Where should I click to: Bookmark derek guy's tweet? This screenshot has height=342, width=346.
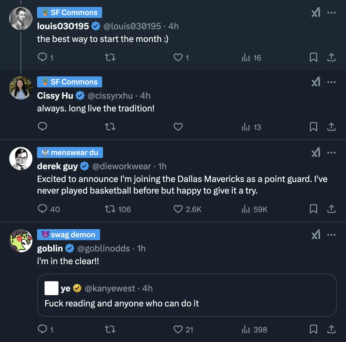pos(313,209)
